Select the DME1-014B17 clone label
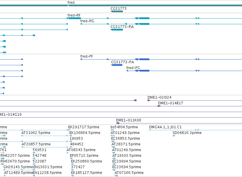This screenshot has height=177, width=242. [171, 103]
